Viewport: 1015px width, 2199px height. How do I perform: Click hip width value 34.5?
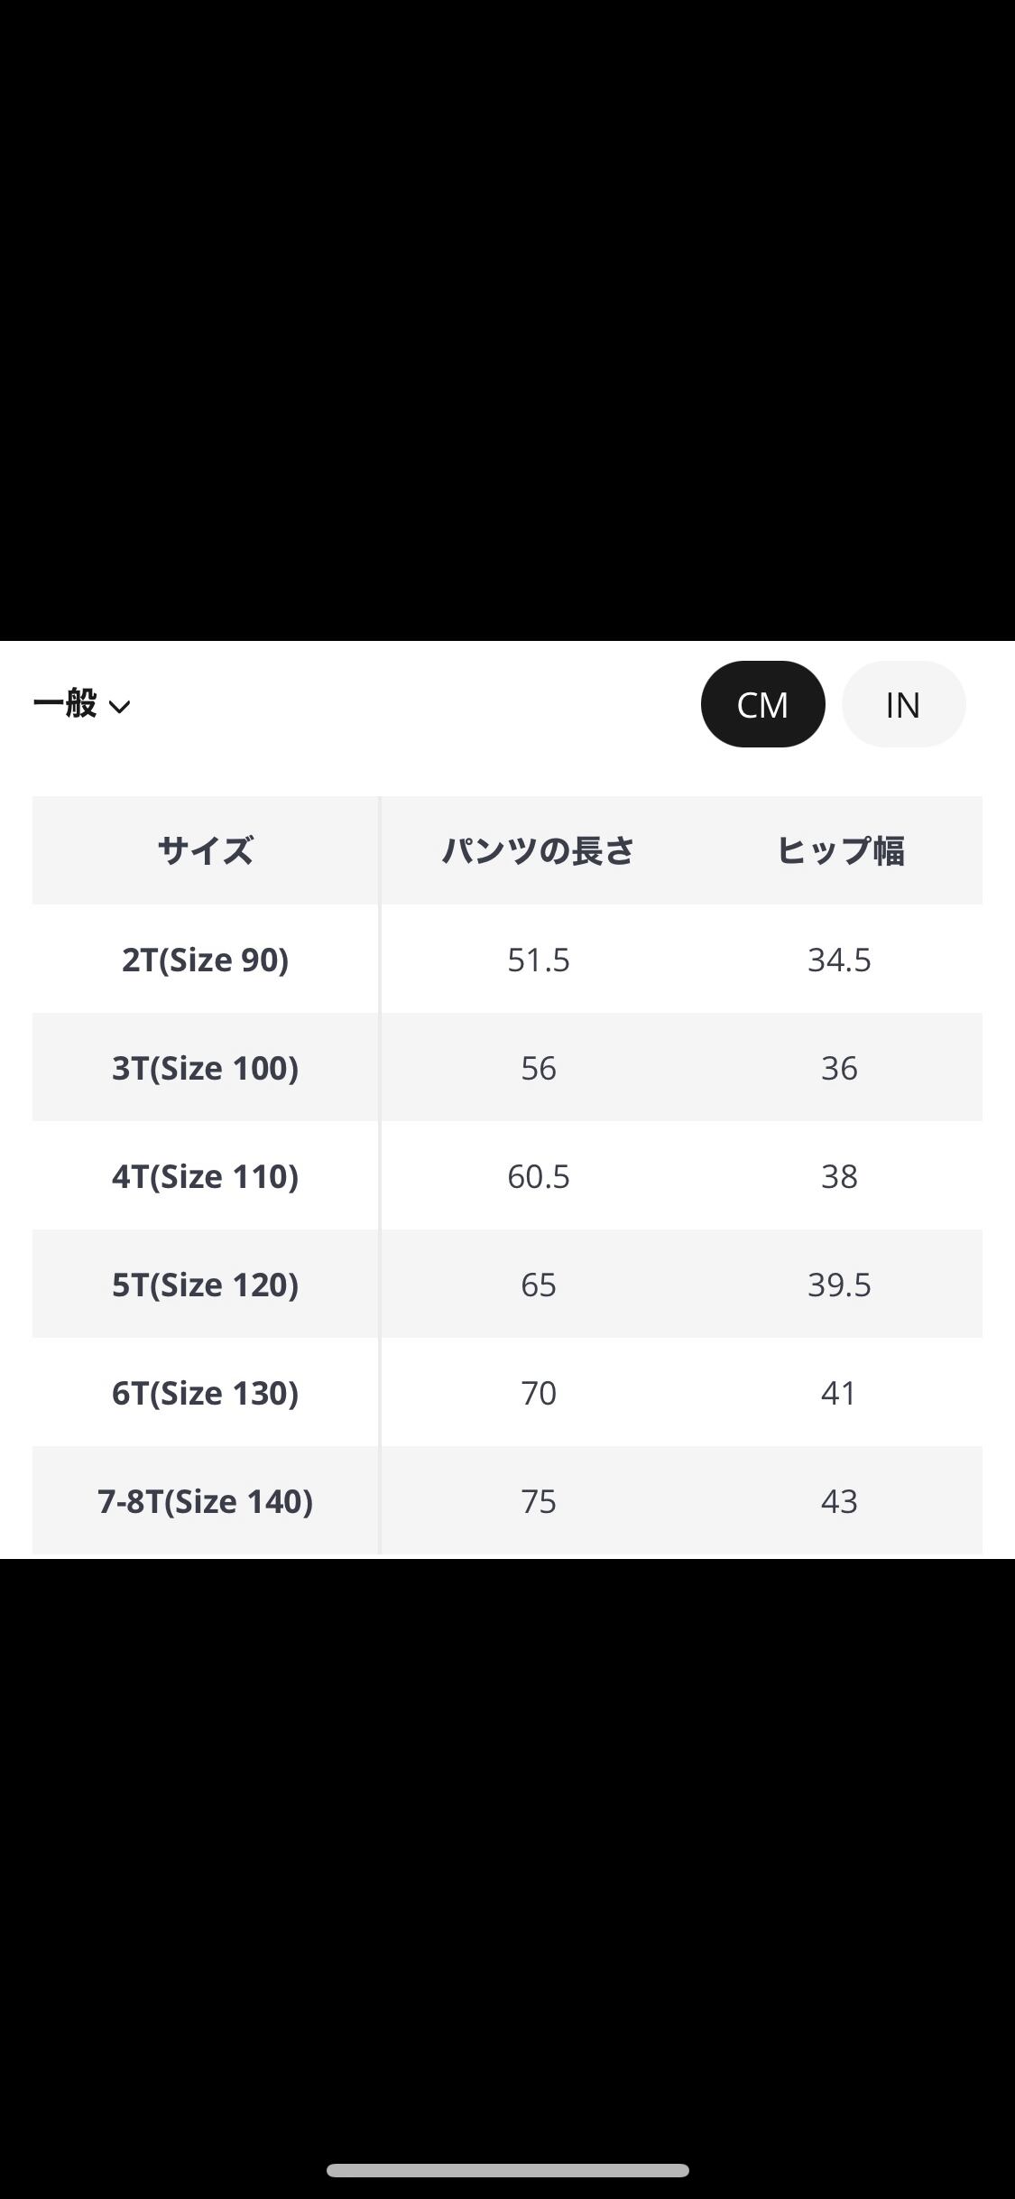839,960
